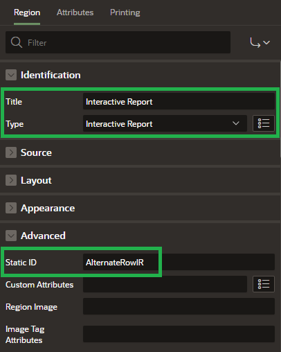Expand the Layout section
The width and height of the screenshot is (281, 352).
pos(11,180)
